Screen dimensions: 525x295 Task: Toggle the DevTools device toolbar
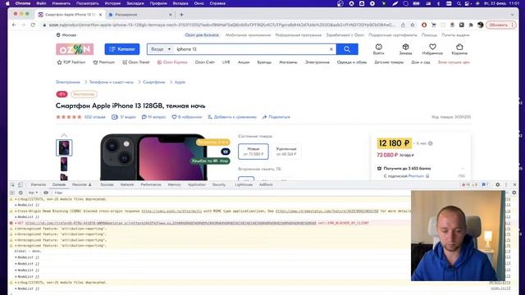tap(20, 185)
